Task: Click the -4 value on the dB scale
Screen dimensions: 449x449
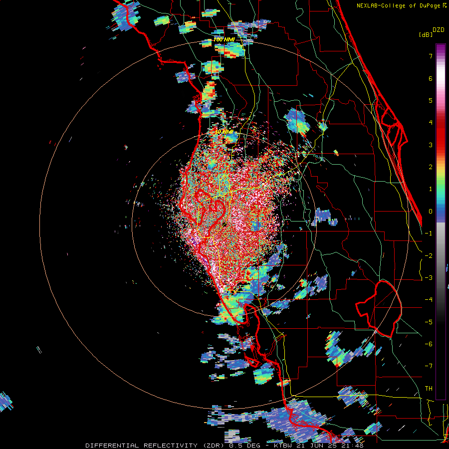Action: pos(429,300)
